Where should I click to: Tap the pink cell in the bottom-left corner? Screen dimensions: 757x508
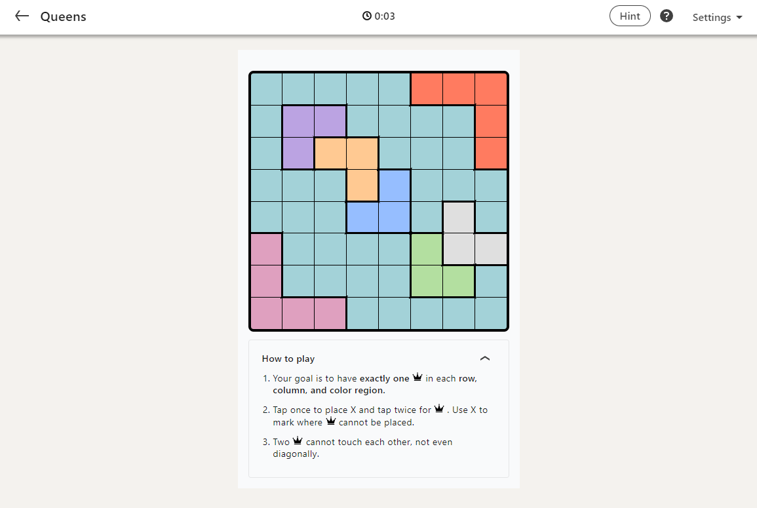[x=266, y=313]
